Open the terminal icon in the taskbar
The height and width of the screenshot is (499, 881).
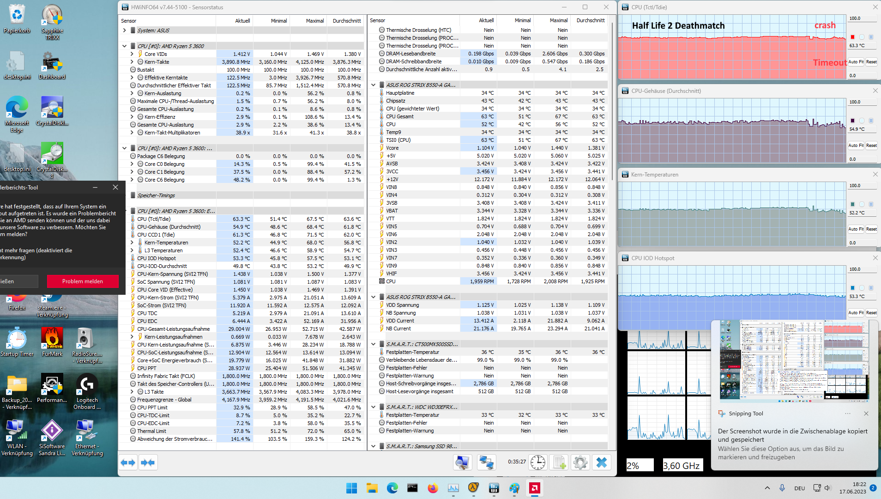coord(412,488)
